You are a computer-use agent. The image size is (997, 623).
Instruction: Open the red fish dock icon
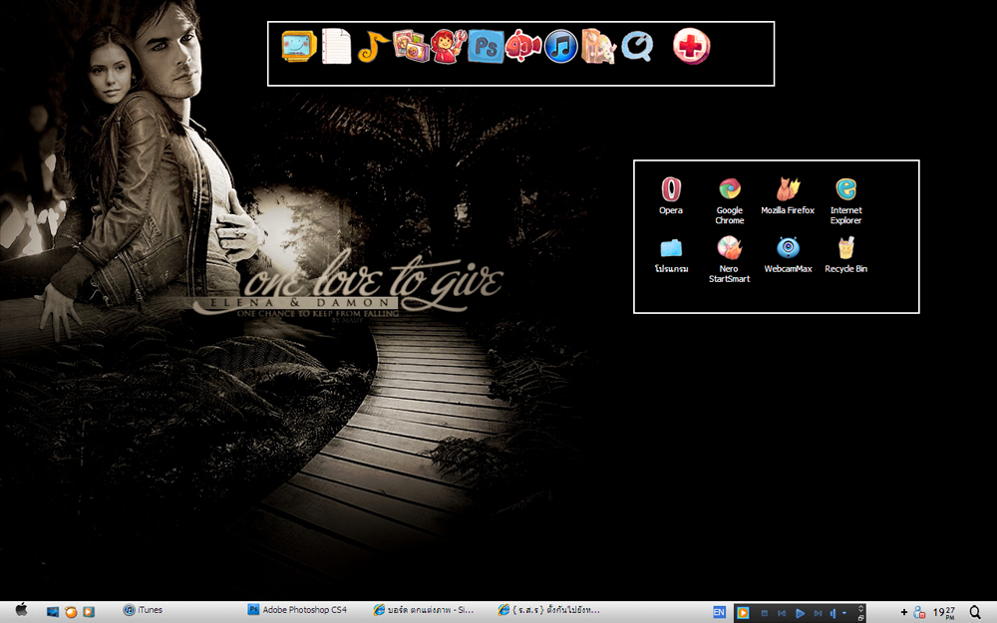pos(522,46)
